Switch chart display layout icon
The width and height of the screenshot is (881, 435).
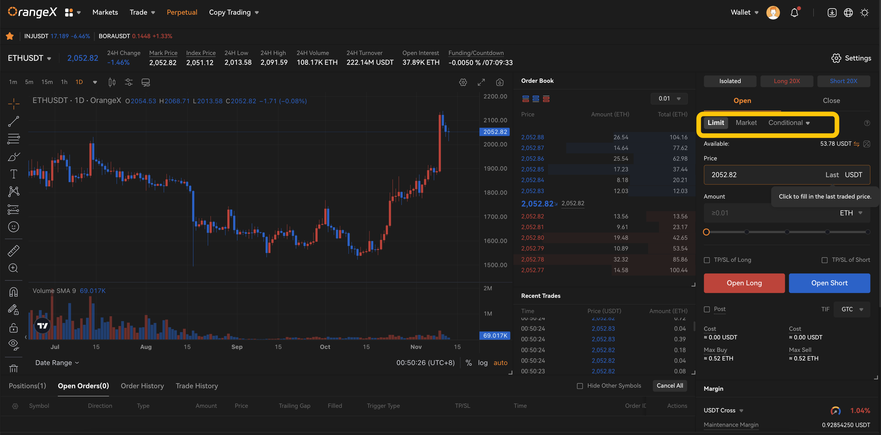coord(146,82)
